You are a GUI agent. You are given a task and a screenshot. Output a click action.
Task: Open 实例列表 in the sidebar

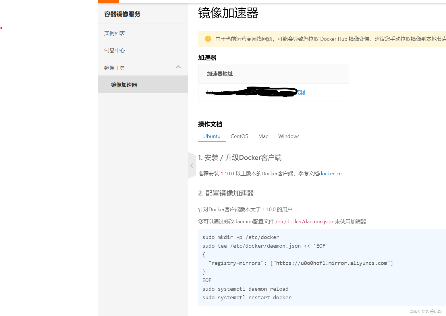(115, 33)
